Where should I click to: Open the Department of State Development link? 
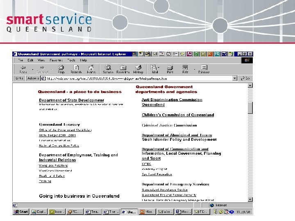click(71, 100)
